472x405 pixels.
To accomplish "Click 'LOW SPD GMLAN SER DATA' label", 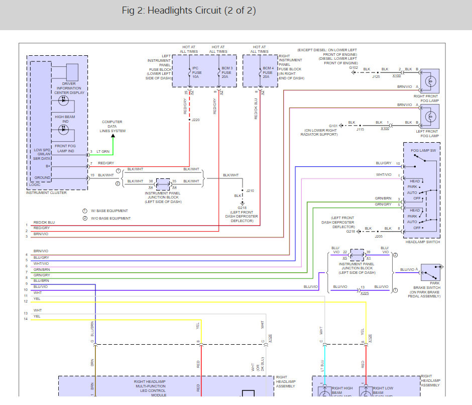I will [x=42, y=154].
